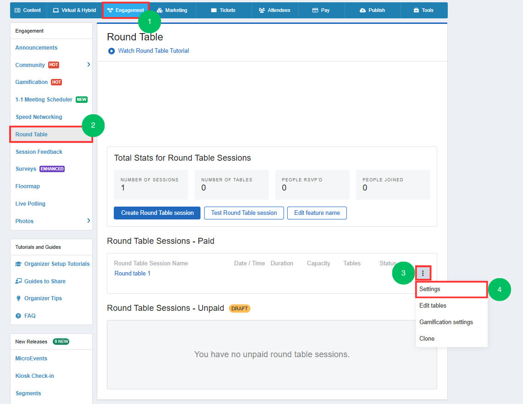Click the Test Round Table session button
The image size is (523, 404).
(244, 213)
